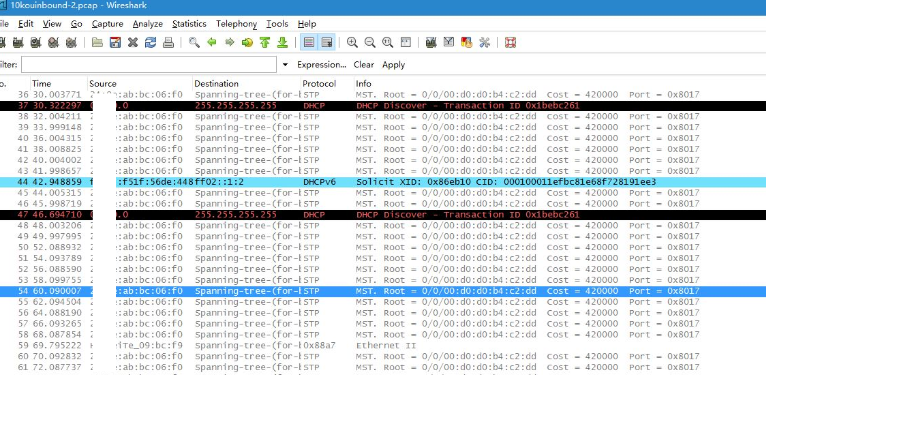The width and height of the screenshot is (897, 439).
Task: Click the Apply filter button
Action: coord(393,65)
